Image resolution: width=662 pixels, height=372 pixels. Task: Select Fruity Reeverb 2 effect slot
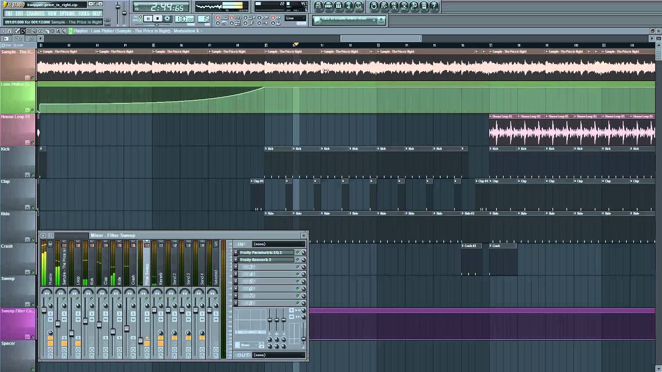pos(267,259)
